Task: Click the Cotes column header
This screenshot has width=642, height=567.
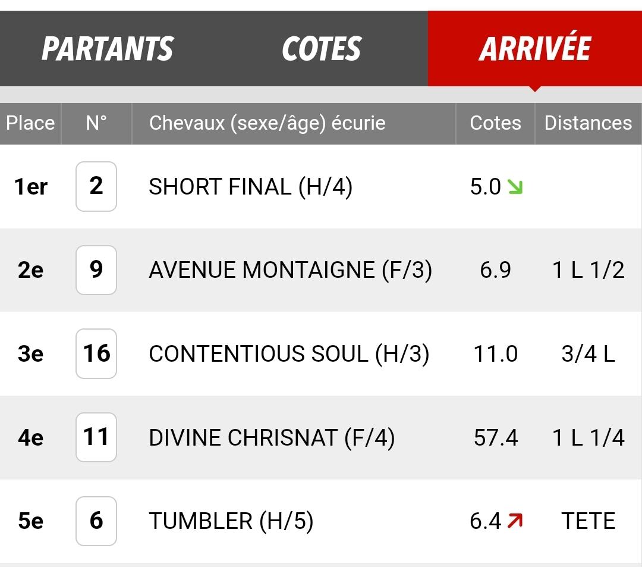Action: [495, 123]
